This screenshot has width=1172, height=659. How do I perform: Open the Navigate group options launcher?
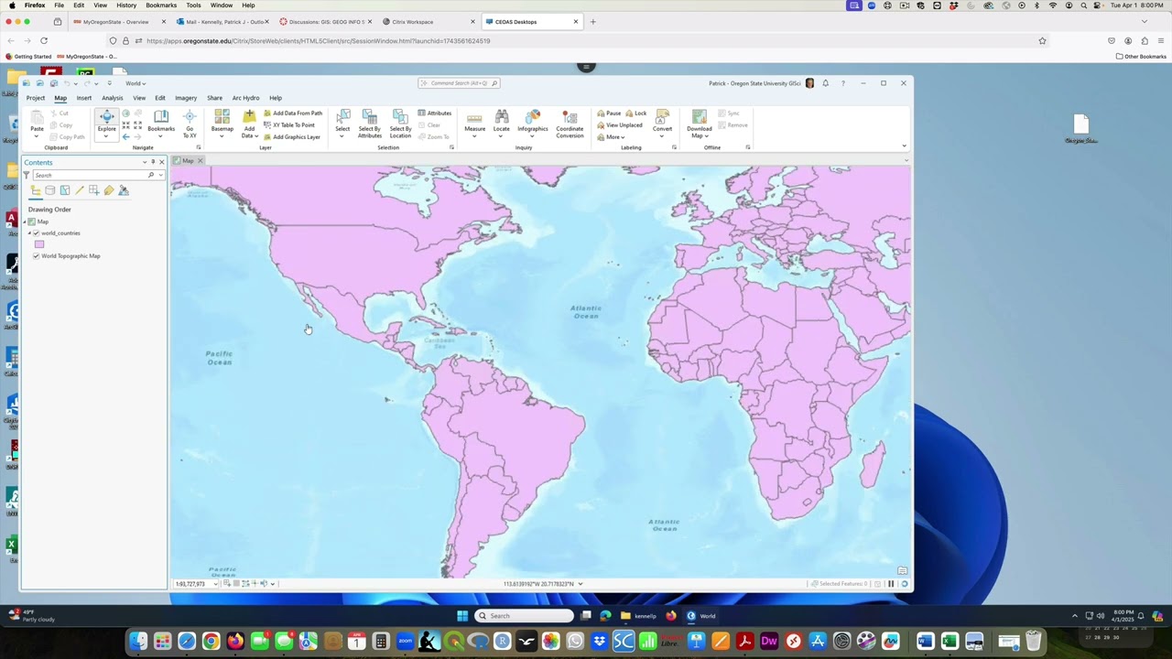pyautogui.click(x=198, y=147)
